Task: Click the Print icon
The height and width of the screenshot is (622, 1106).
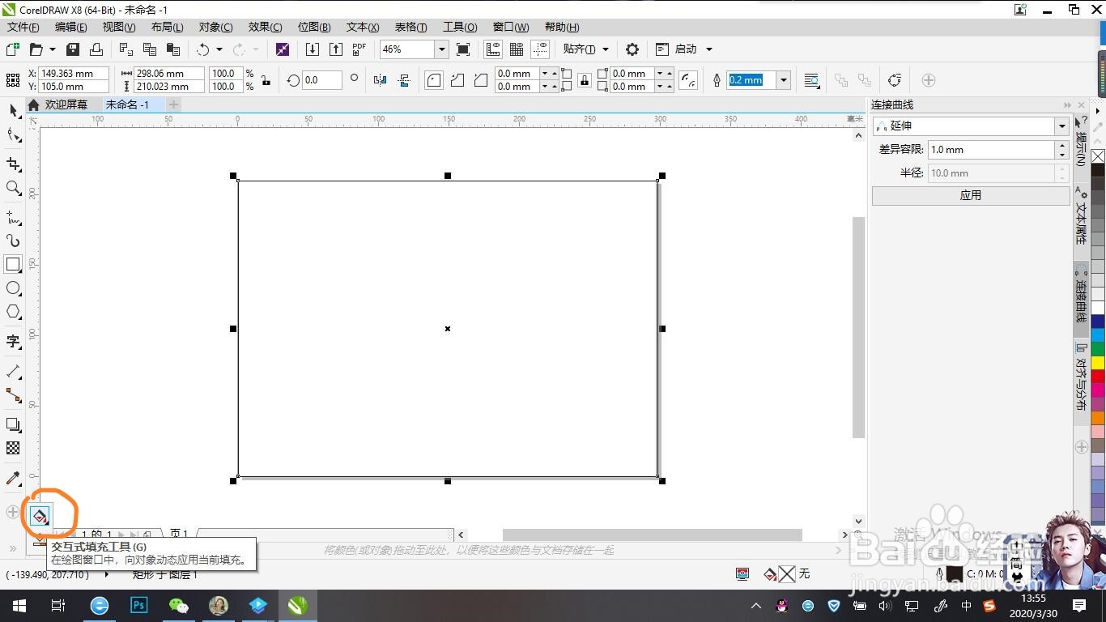Action: pos(96,49)
